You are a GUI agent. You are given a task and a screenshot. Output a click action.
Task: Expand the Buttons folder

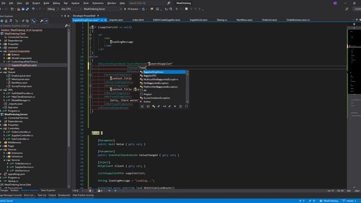pyautogui.click(x=4, y=55)
